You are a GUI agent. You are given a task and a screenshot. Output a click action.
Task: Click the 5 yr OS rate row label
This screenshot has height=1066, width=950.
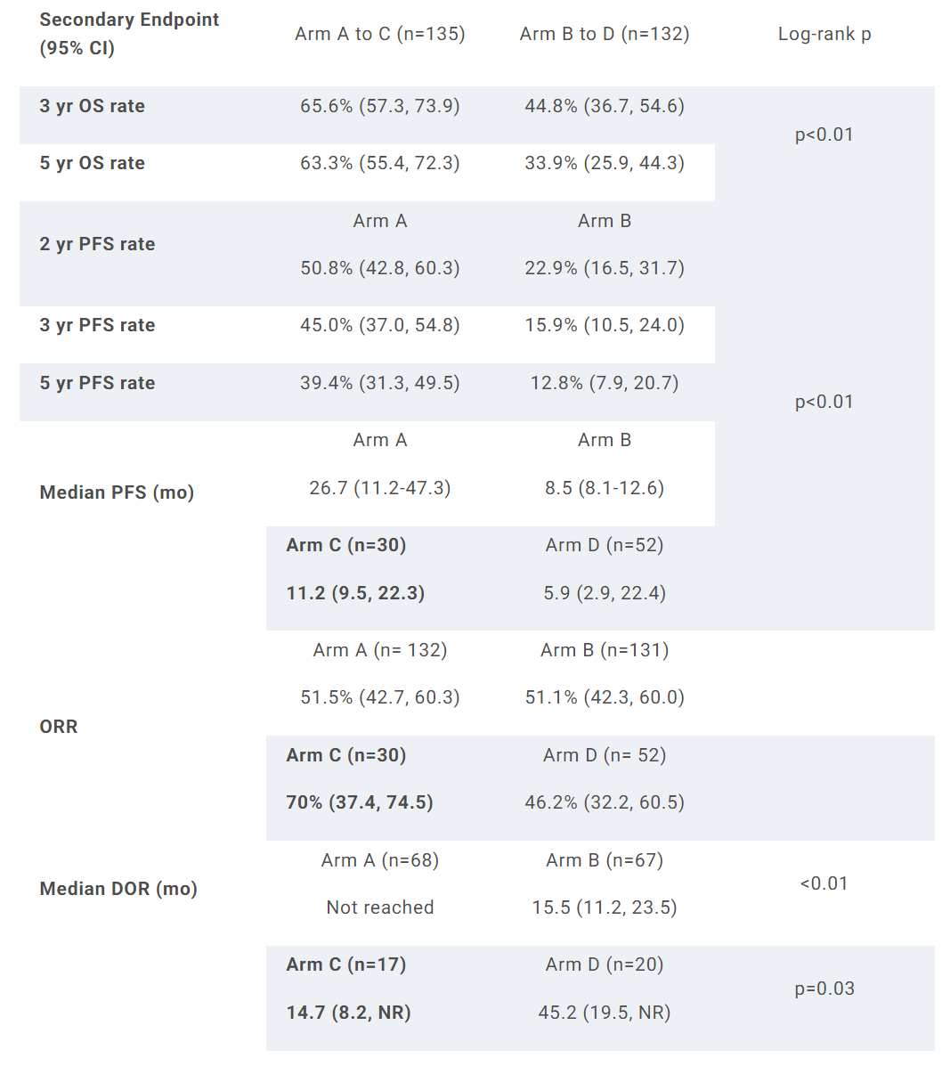(93, 163)
